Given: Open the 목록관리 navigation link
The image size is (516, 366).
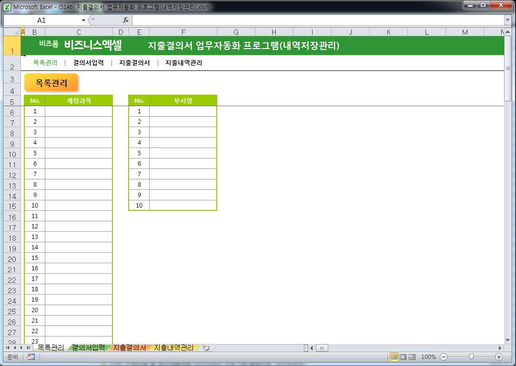Looking at the screenshot, I should (x=45, y=63).
